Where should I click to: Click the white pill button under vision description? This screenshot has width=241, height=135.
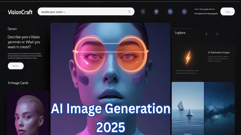point(16,66)
